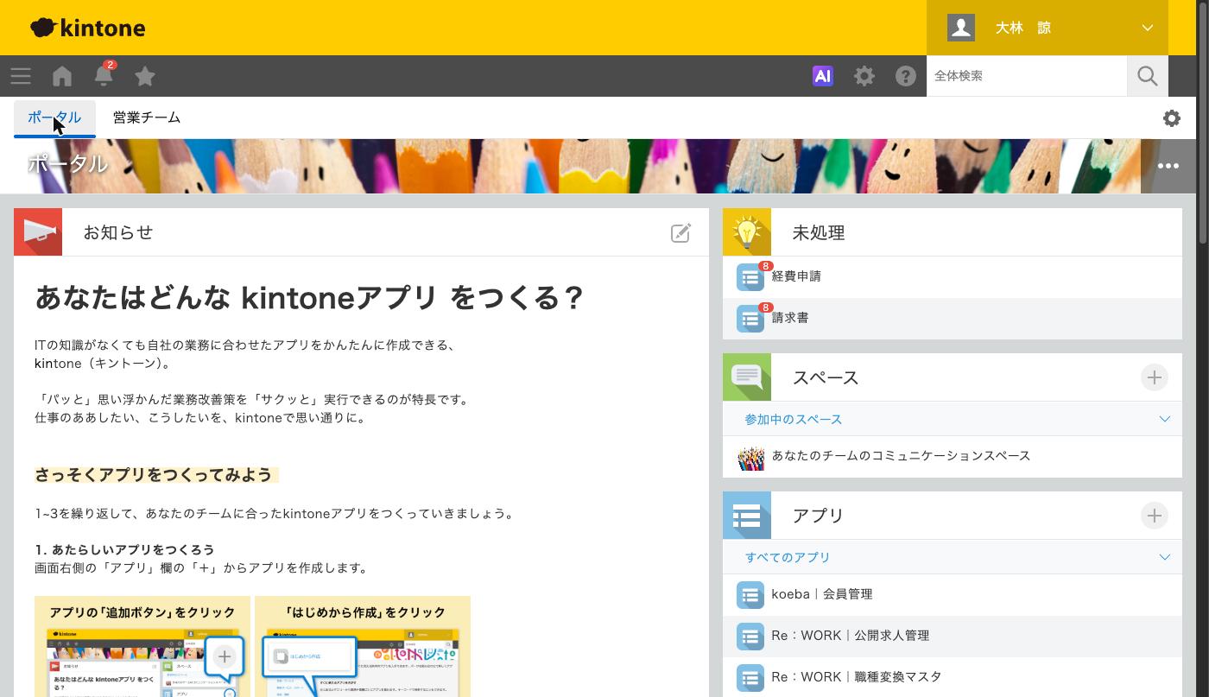The width and height of the screenshot is (1209, 697).
Task: Click the 「はじめから作成」をクリック tutorial image
Action: 363,646
